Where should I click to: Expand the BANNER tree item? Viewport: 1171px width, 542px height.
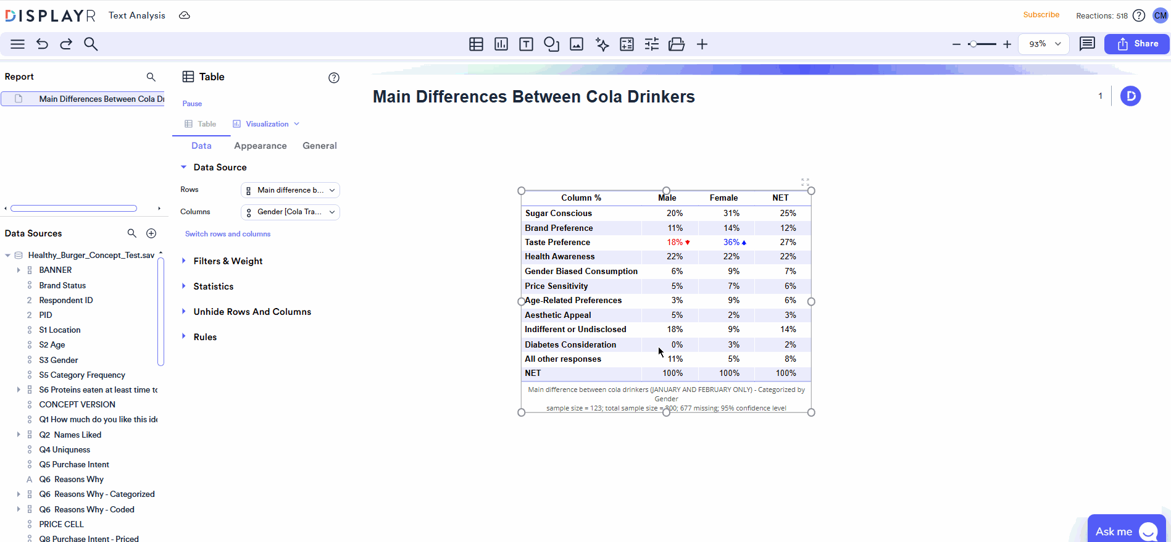[x=19, y=270]
